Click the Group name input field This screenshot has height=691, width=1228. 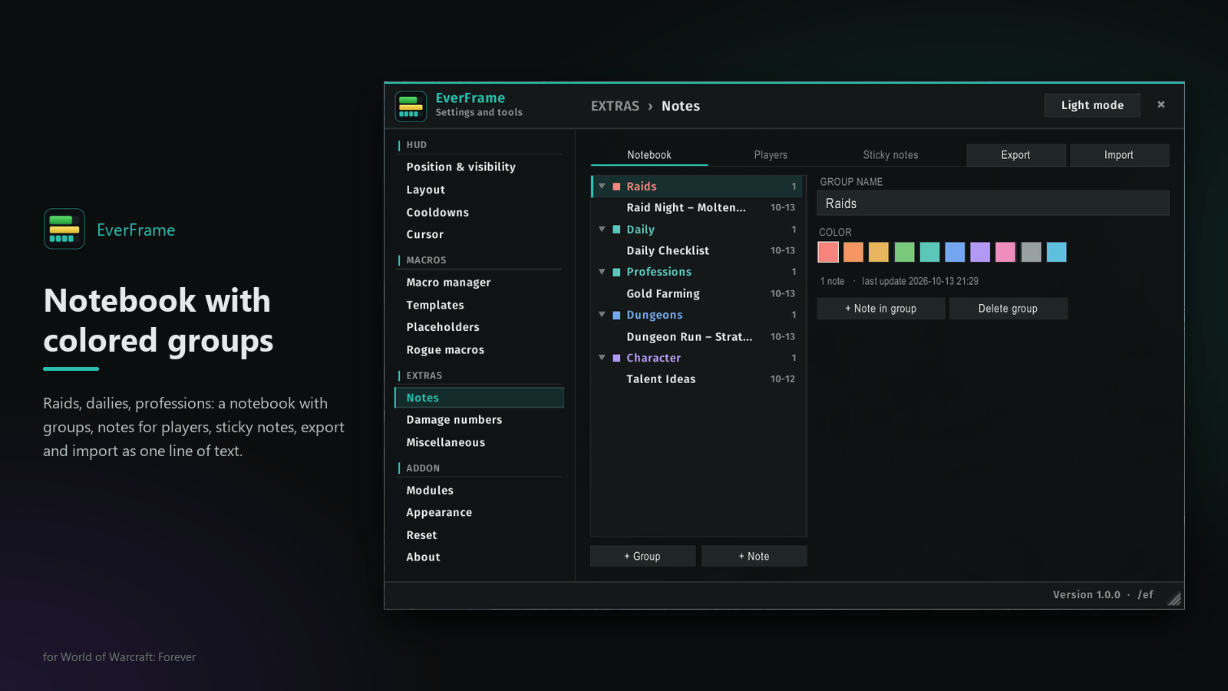point(993,203)
